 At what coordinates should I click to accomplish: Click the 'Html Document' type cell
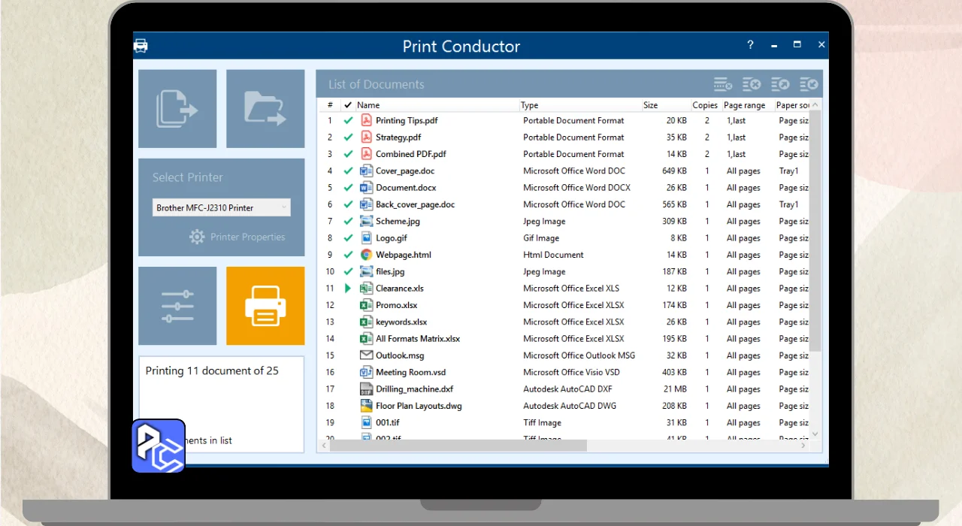point(553,255)
